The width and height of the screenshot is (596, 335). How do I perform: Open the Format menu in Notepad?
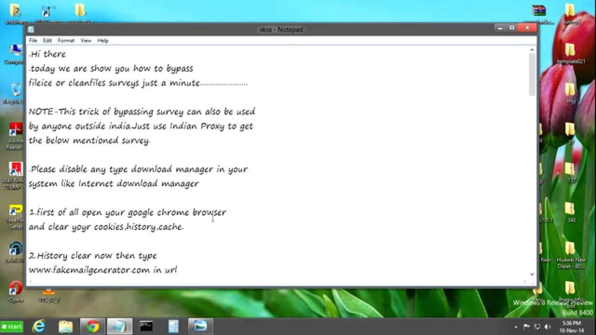tap(66, 40)
